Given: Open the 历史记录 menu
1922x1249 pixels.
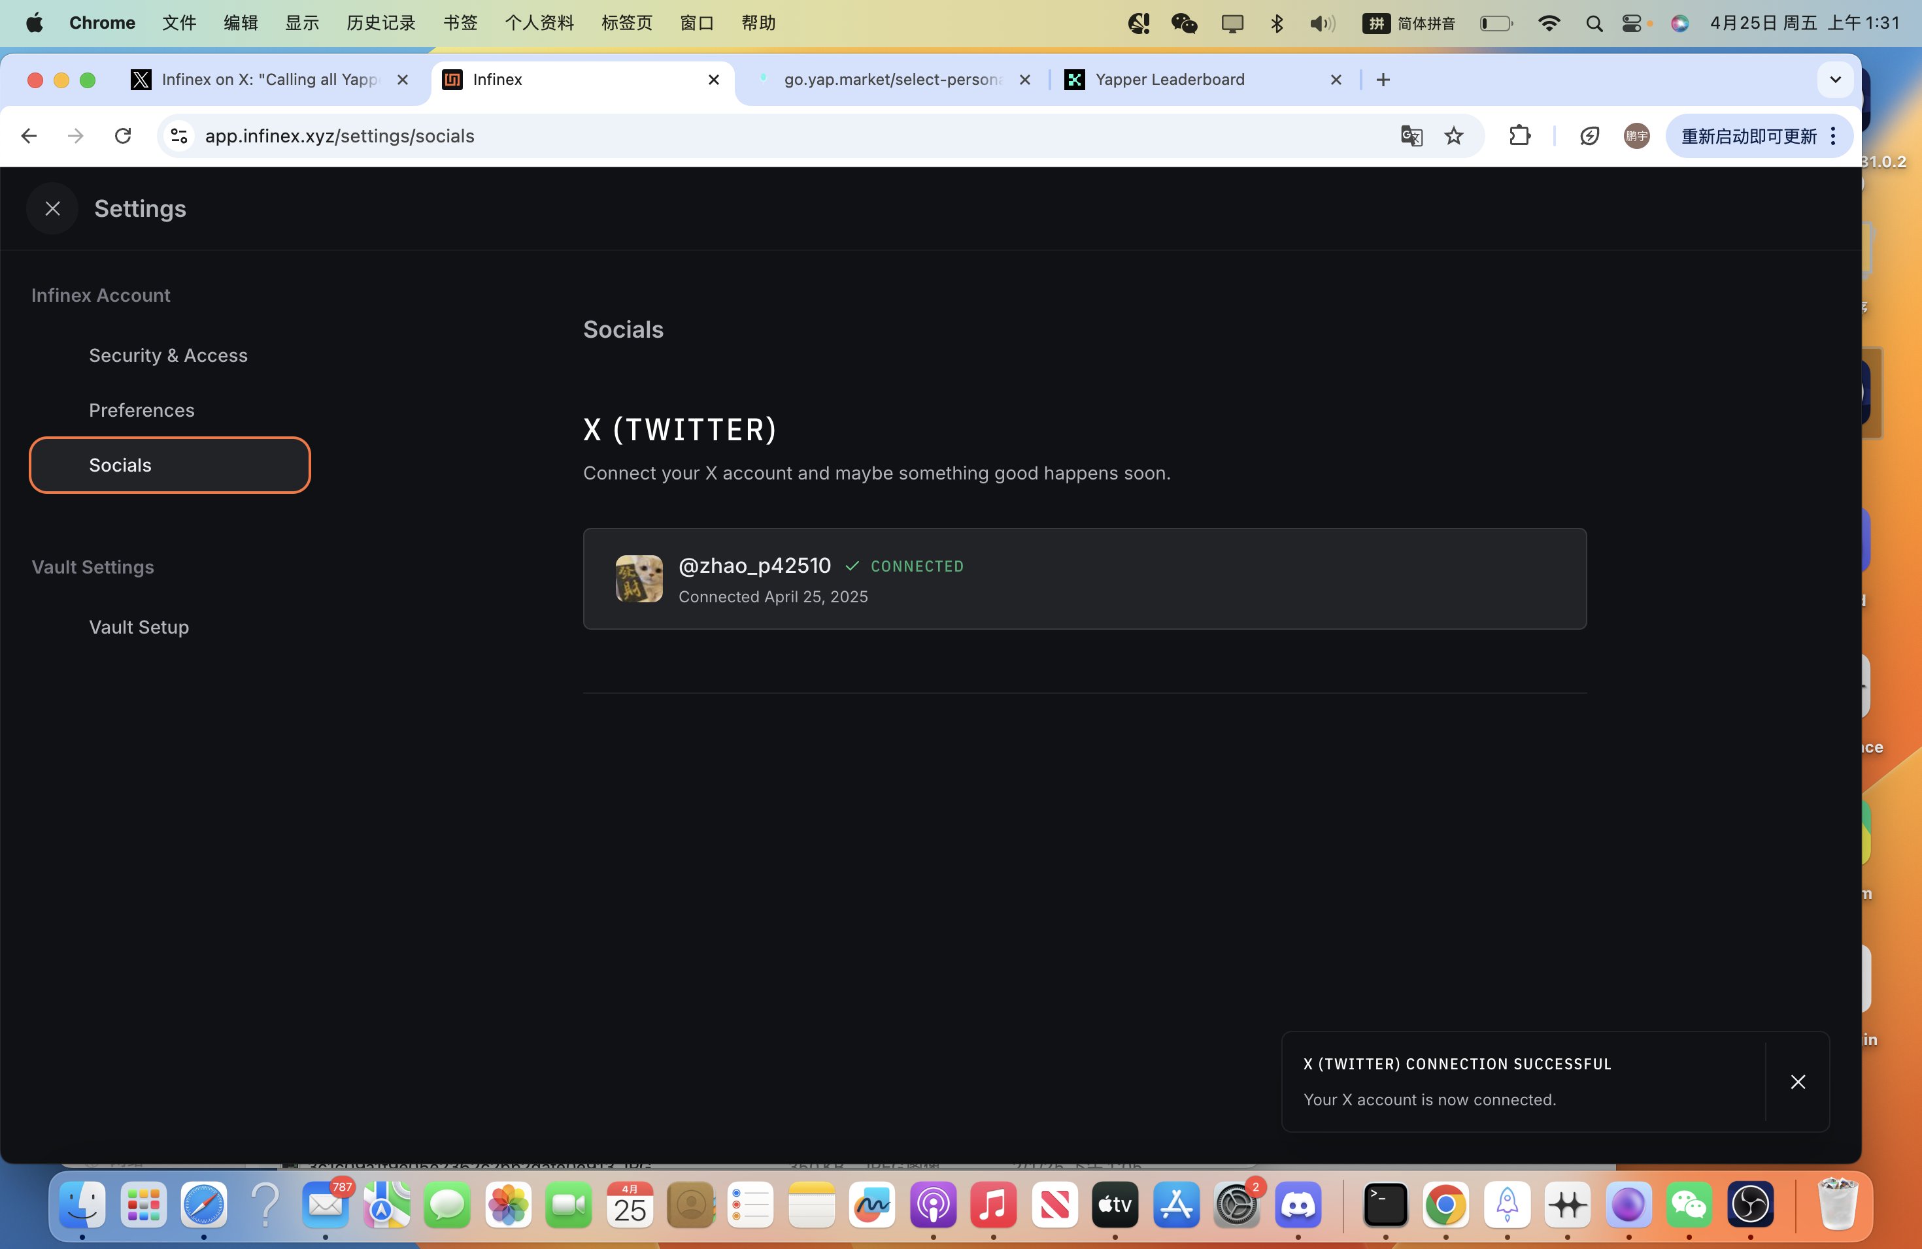Looking at the screenshot, I should tap(381, 23).
